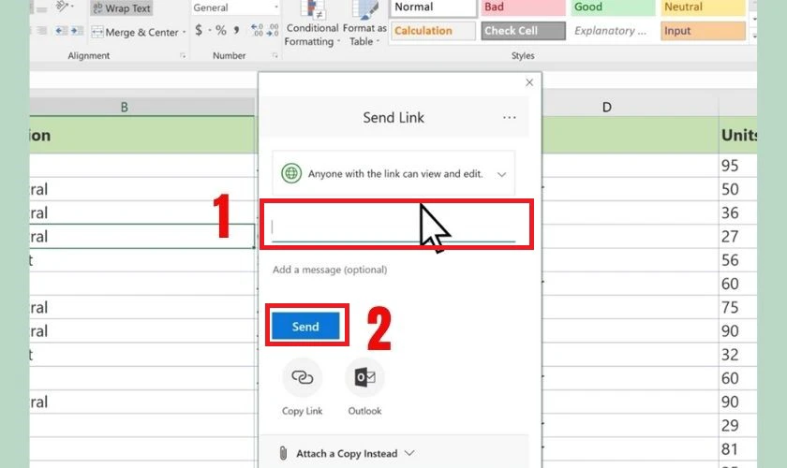Screen dimensions: 787x468
Task: Click the blue Send button
Action: click(x=305, y=327)
